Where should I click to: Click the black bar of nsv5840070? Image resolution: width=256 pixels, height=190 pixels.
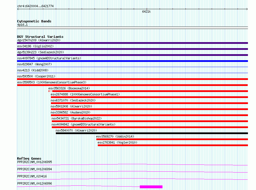coord(152,133)
